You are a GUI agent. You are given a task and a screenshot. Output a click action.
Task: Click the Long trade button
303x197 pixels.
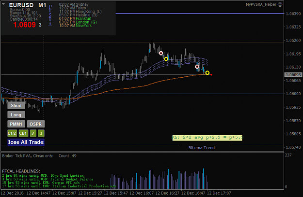16,114
